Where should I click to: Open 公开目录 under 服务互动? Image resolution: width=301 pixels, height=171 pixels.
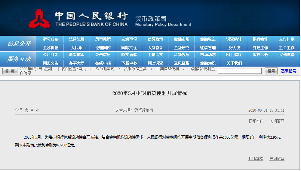(51, 55)
